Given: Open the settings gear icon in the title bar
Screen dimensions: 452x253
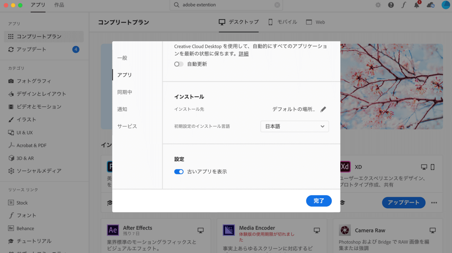Looking at the screenshot, I should 378,5.
